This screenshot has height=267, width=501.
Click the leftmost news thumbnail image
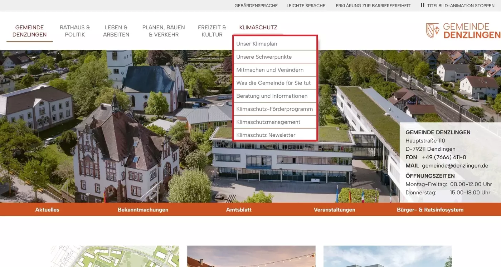[115, 256]
